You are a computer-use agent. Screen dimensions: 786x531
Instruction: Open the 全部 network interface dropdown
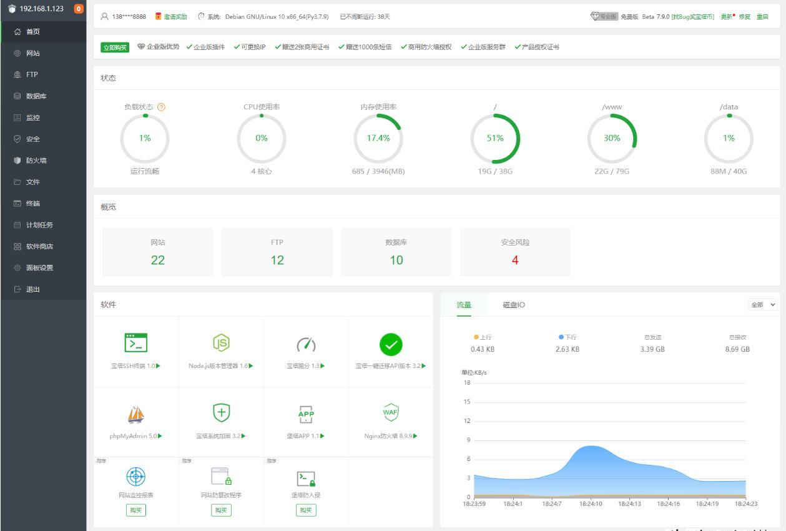tap(764, 304)
